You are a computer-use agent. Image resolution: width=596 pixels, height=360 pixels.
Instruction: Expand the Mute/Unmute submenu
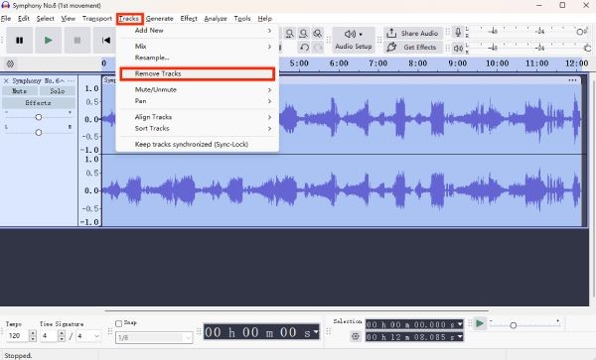click(198, 89)
